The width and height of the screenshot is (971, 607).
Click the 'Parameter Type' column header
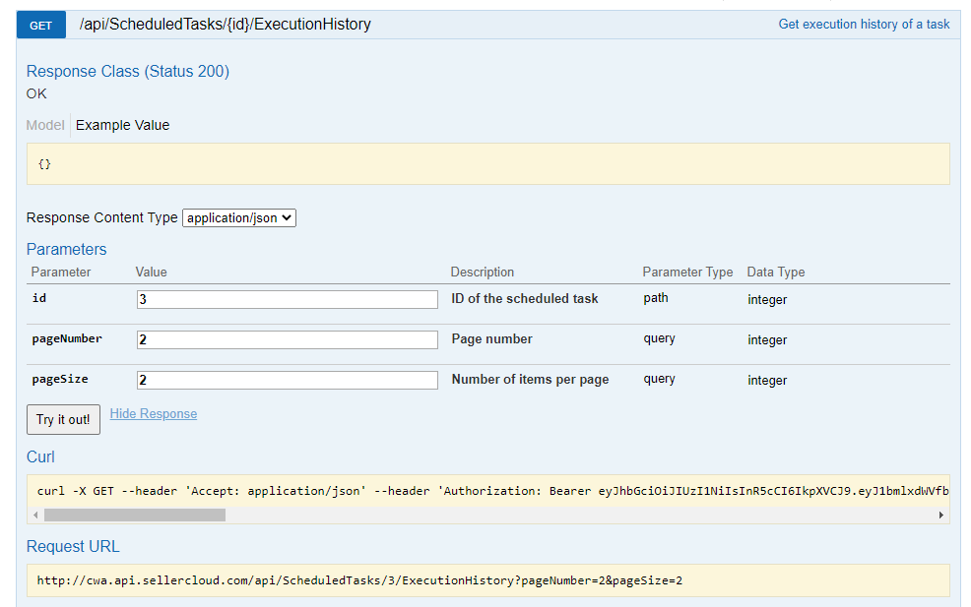(687, 272)
